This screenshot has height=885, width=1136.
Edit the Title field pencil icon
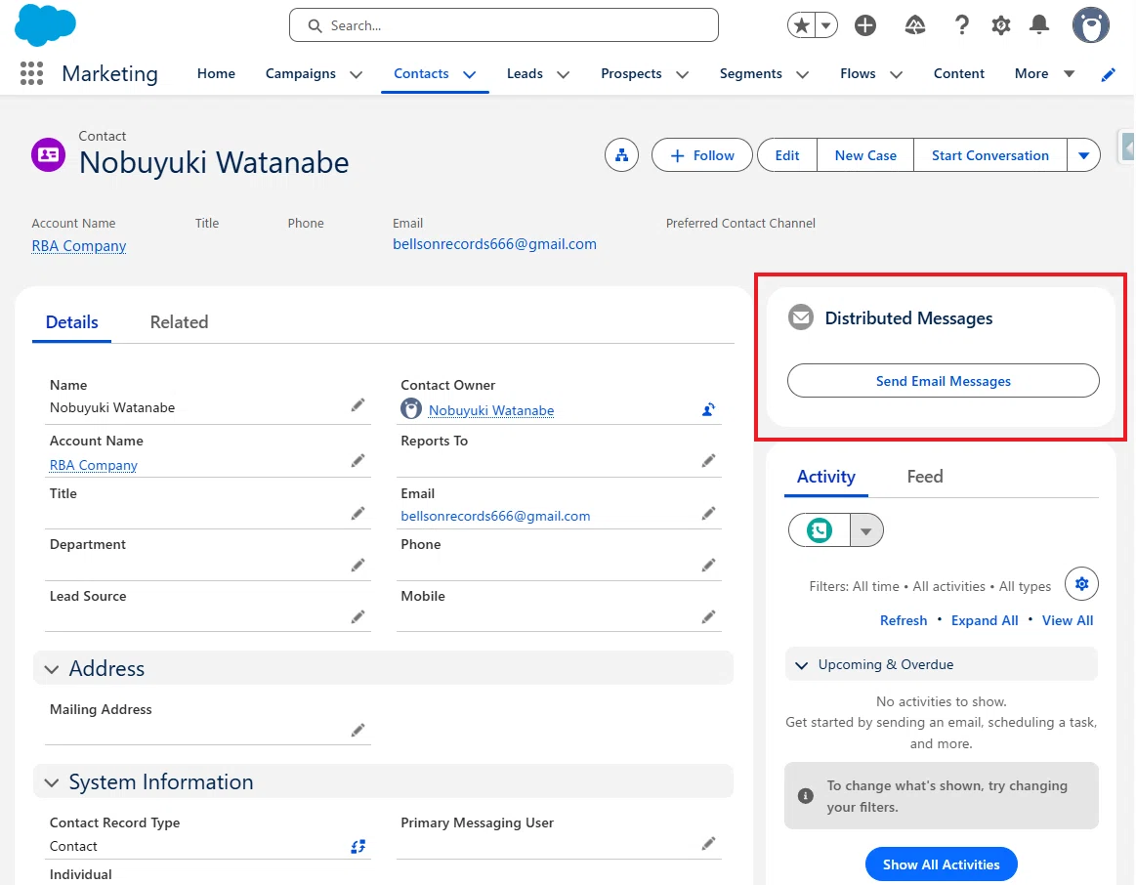point(358,514)
